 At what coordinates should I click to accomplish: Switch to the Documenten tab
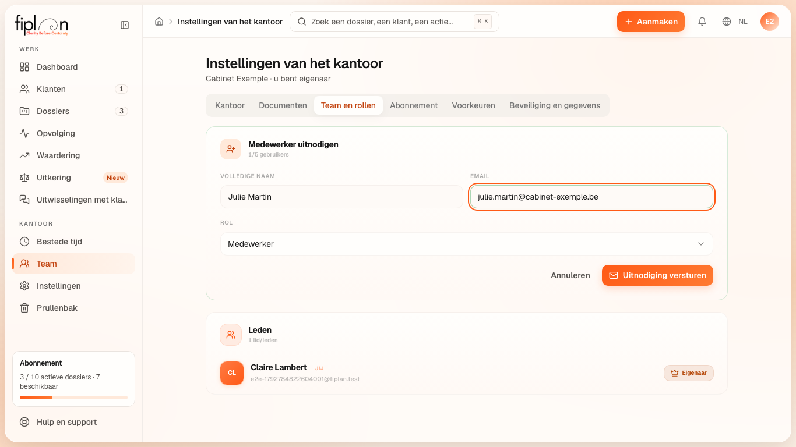tap(283, 105)
